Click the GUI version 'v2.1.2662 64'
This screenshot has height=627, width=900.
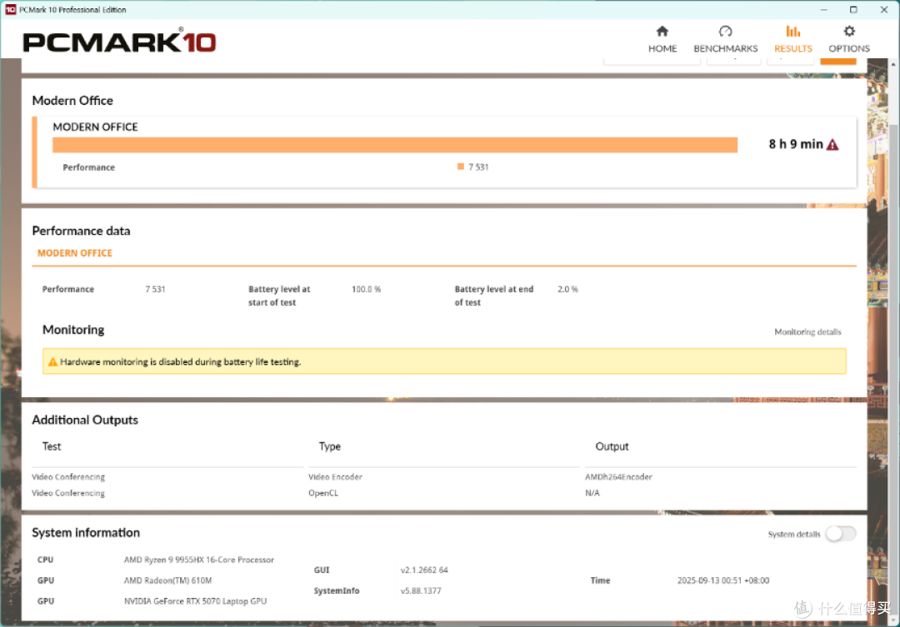click(x=424, y=570)
